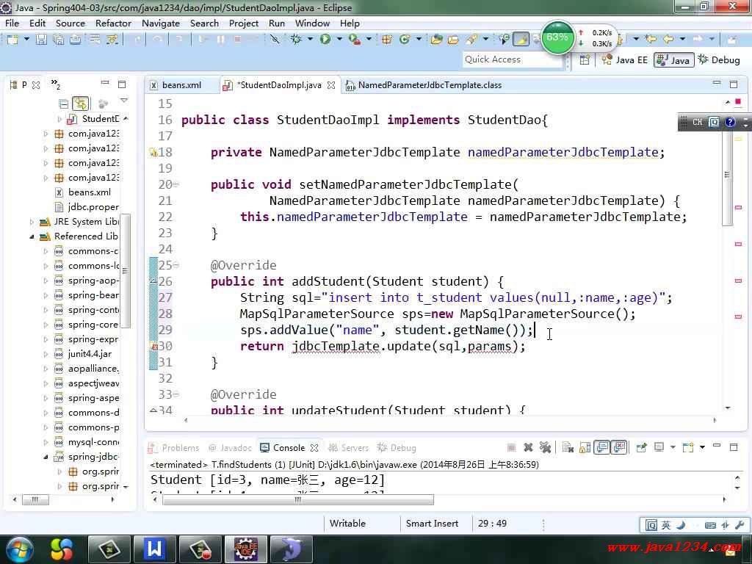Click the Save All toolbar icon

click(58, 40)
